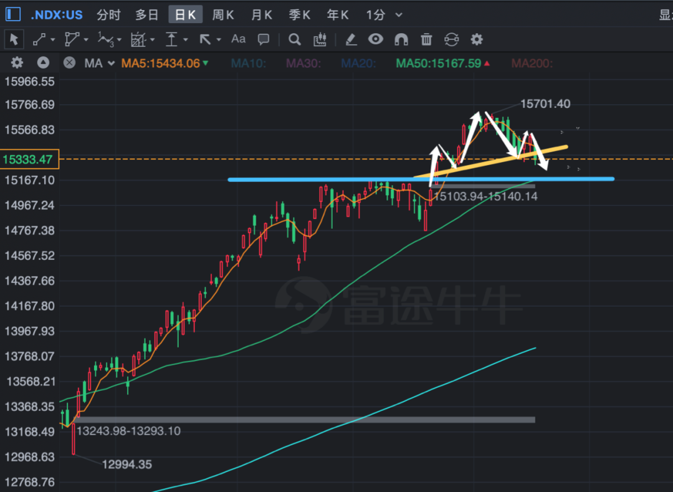Expand the line tool options arrow

(53, 40)
